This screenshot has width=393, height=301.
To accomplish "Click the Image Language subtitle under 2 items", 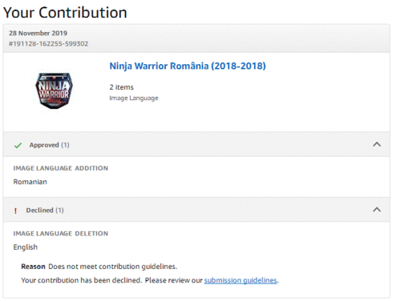I will tap(134, 98).
